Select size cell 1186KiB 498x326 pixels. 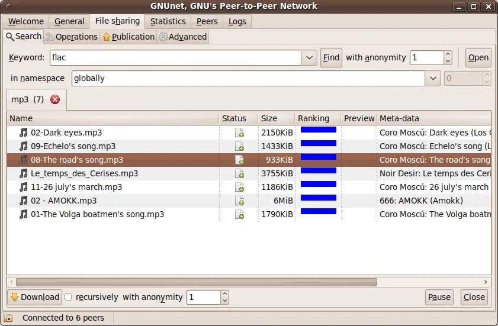tap(277, 187)
